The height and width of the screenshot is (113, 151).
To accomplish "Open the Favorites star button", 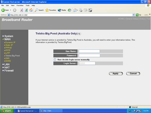I will (x=51, y=10).
